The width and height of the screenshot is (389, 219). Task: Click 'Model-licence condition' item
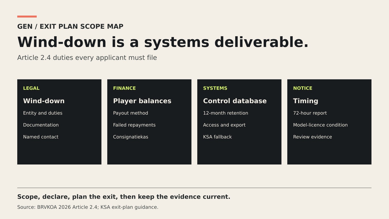320,125
